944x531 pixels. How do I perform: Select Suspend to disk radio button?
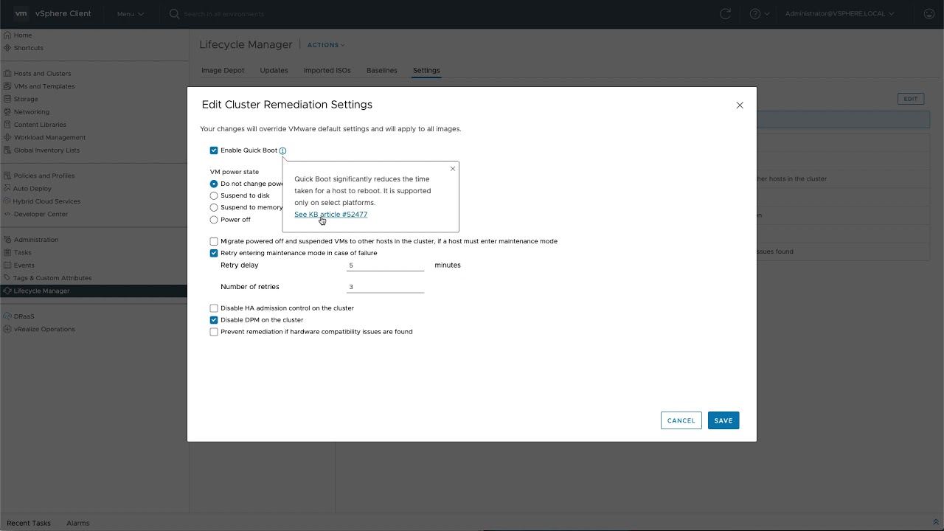(x=214, y=195)
